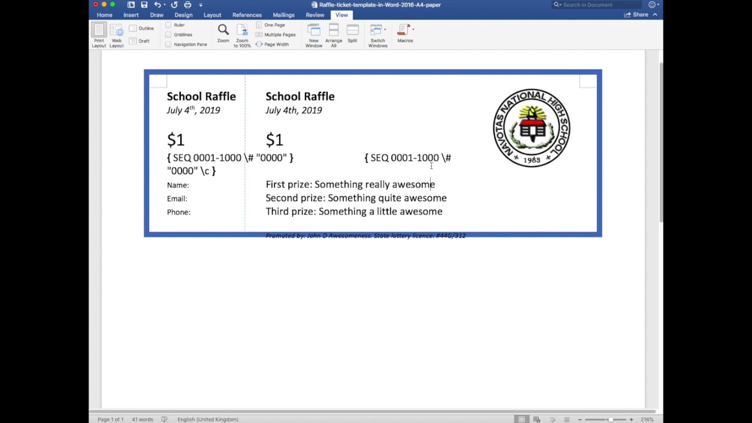Fit to Page Width

tap(272, 45)
